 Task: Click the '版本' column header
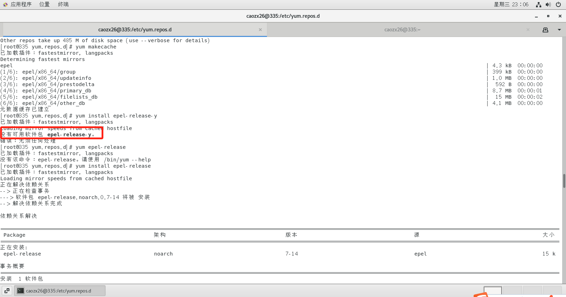click(291, 235)
